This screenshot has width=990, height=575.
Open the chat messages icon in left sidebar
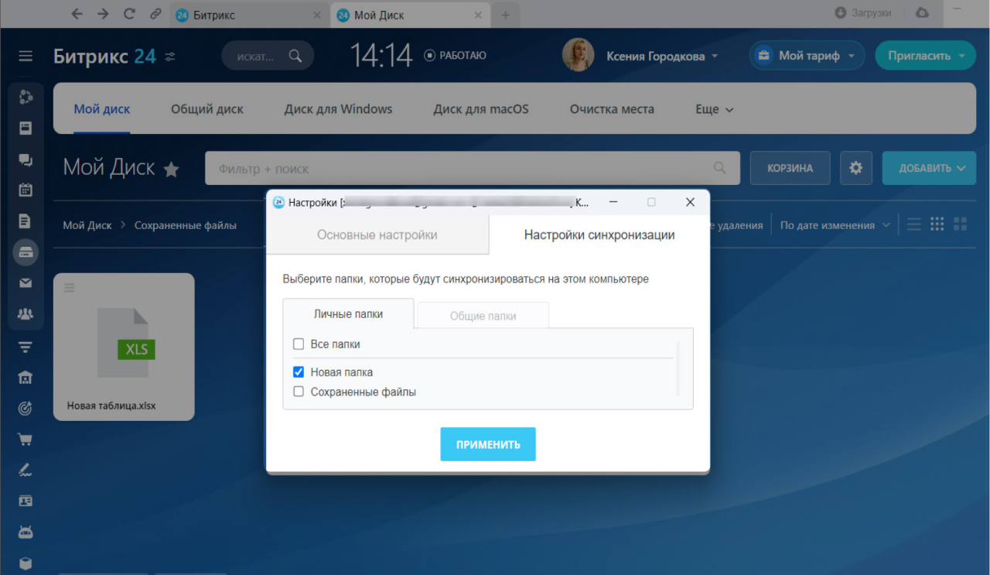coord(26,159)
